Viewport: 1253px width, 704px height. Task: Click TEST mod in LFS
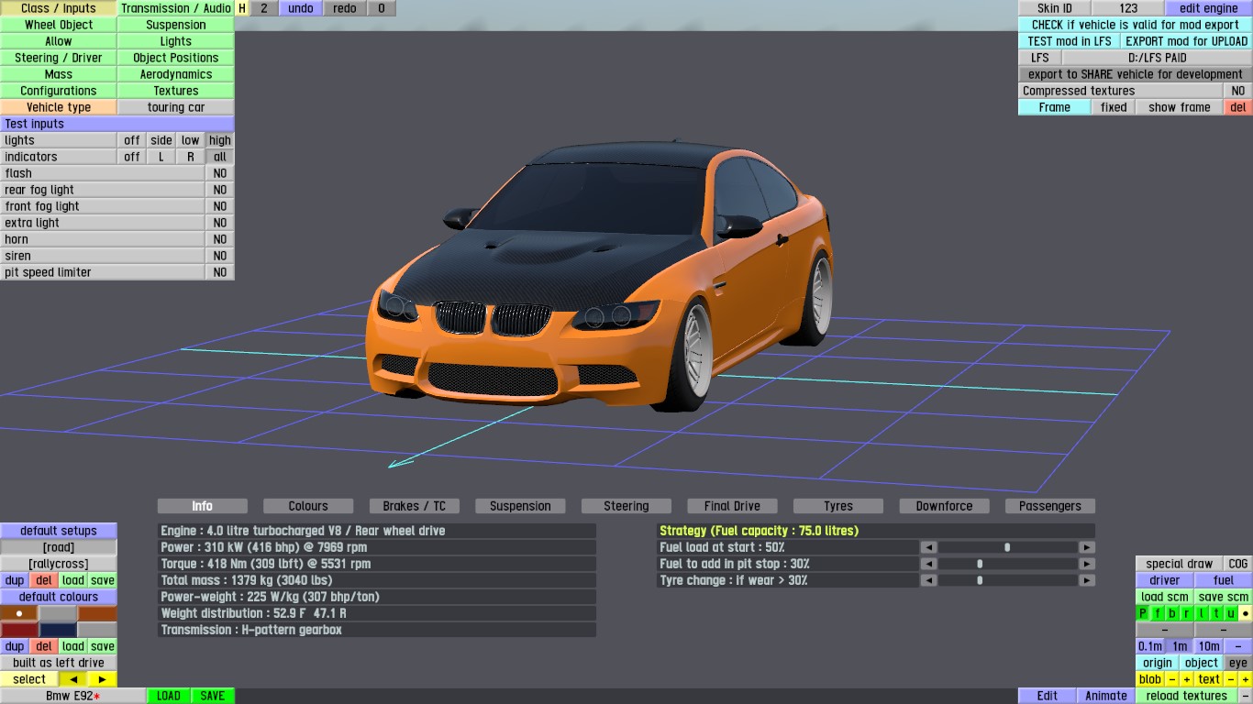(x=1070, y=41)
